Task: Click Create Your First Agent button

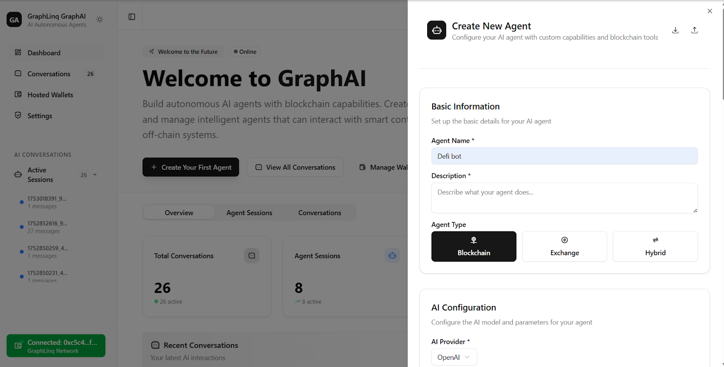Action: pyautogui.click(x=191, y=167)
